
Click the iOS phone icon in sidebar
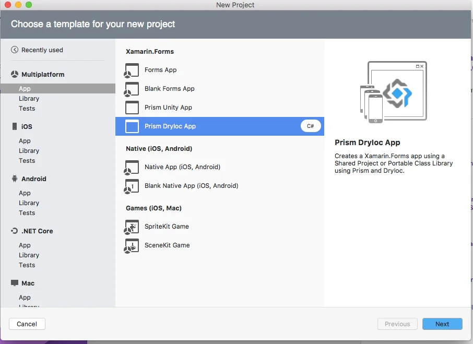tap(15, 126)
